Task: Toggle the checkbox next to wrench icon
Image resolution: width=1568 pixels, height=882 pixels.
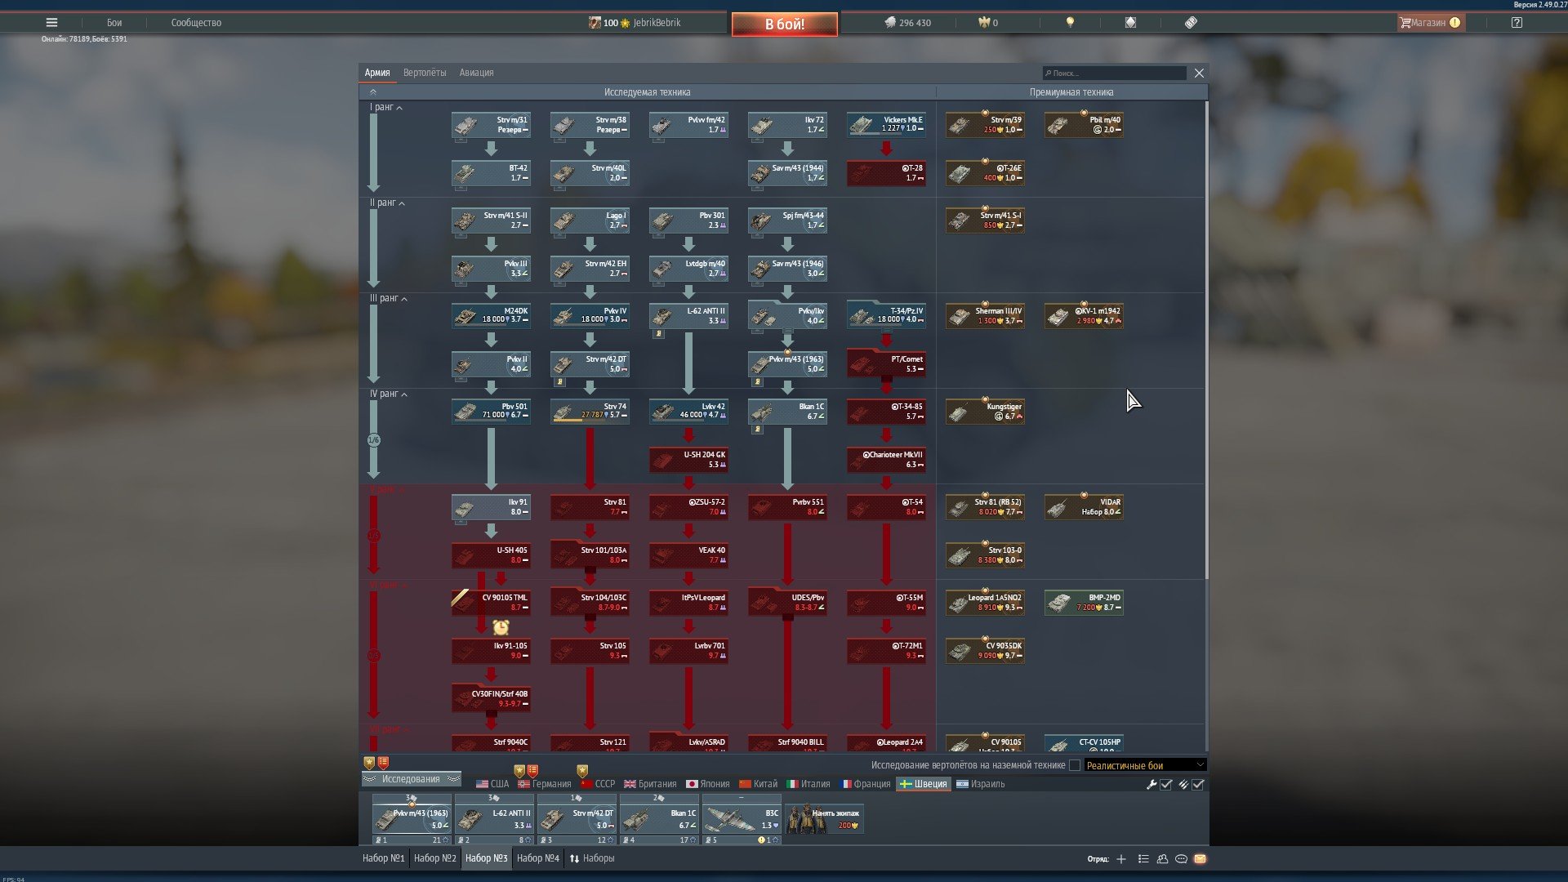Action: (x=1166, y=784)
